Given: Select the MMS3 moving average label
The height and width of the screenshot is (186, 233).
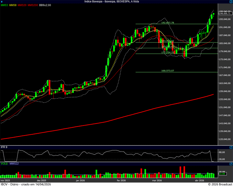Looking at the screenshot, I should pyautogui.click(x=4, y=5).
